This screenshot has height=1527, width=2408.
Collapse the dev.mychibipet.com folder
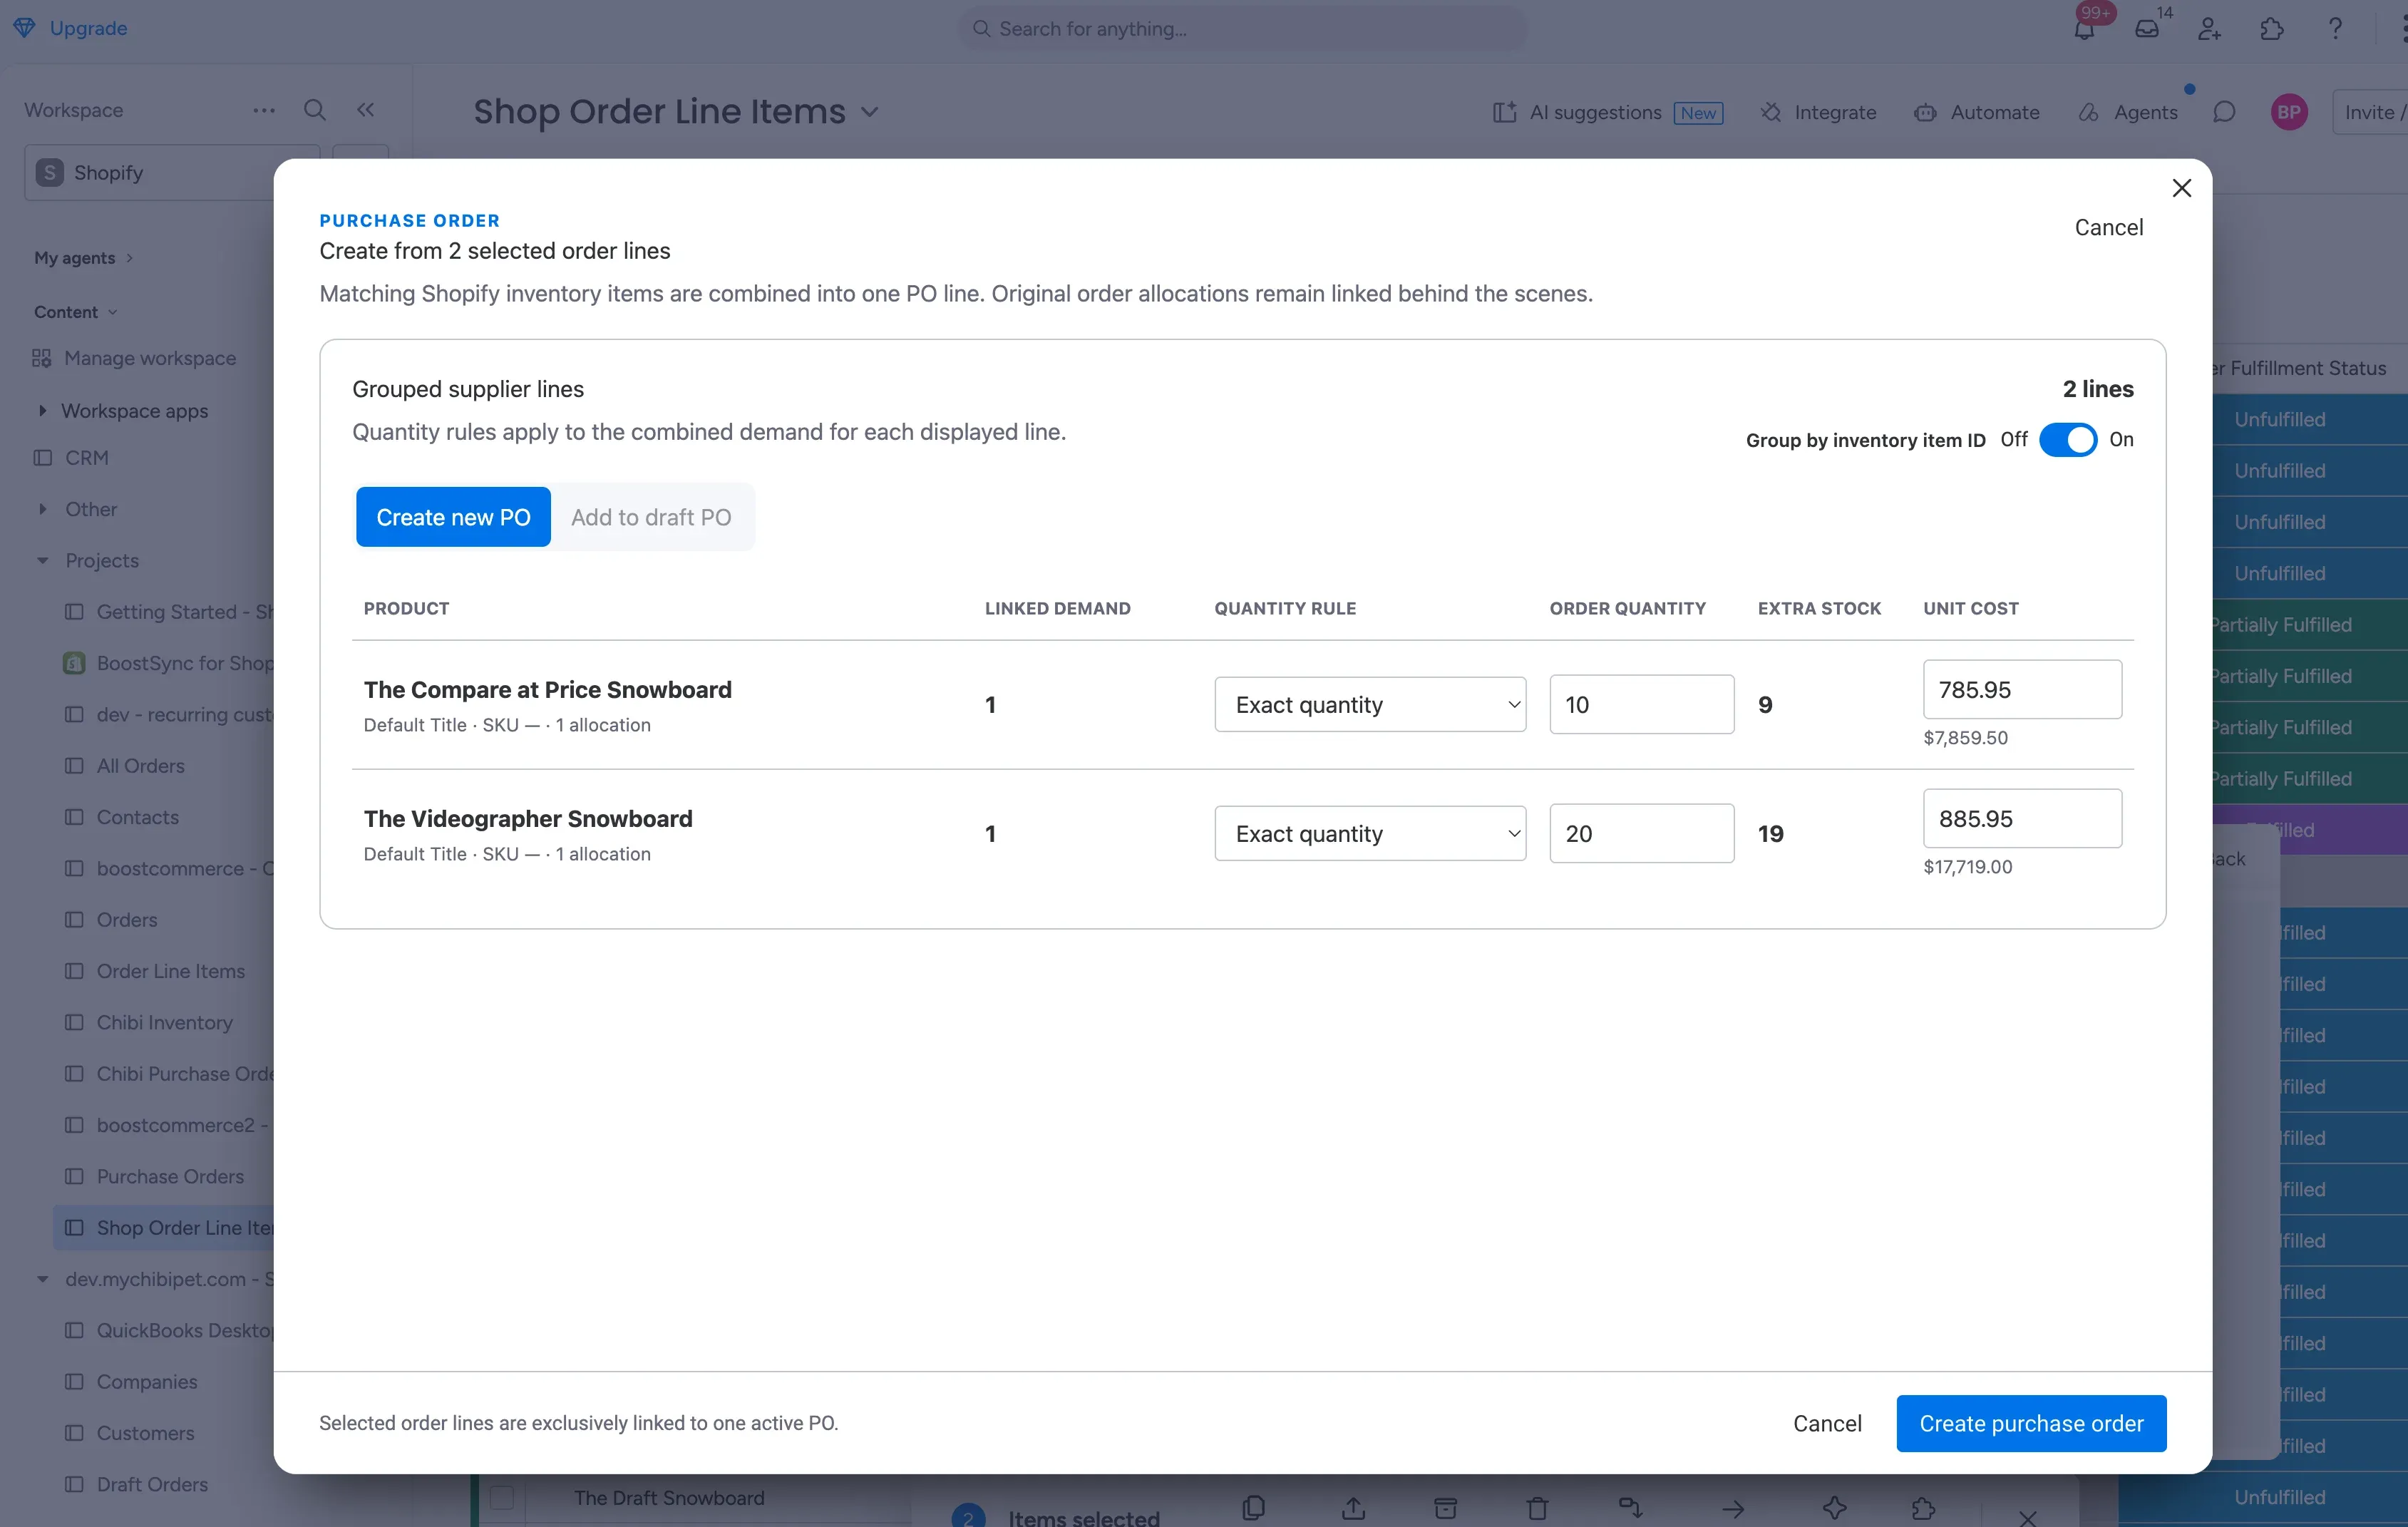pos(42,1279)
